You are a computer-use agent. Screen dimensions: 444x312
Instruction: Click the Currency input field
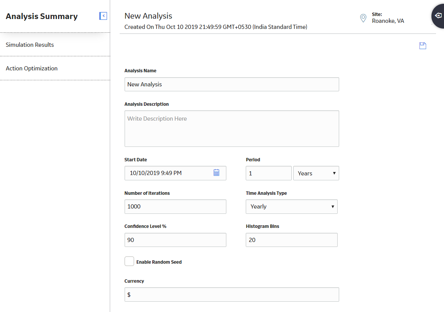[232, 294]
